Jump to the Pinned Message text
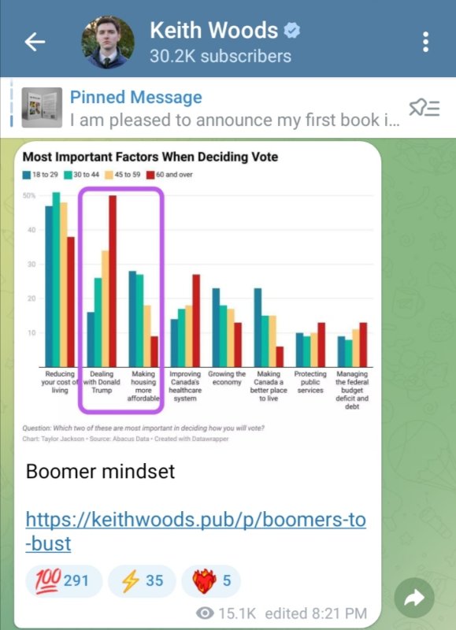This screenshot has width=456, height=630. point(135,97)
